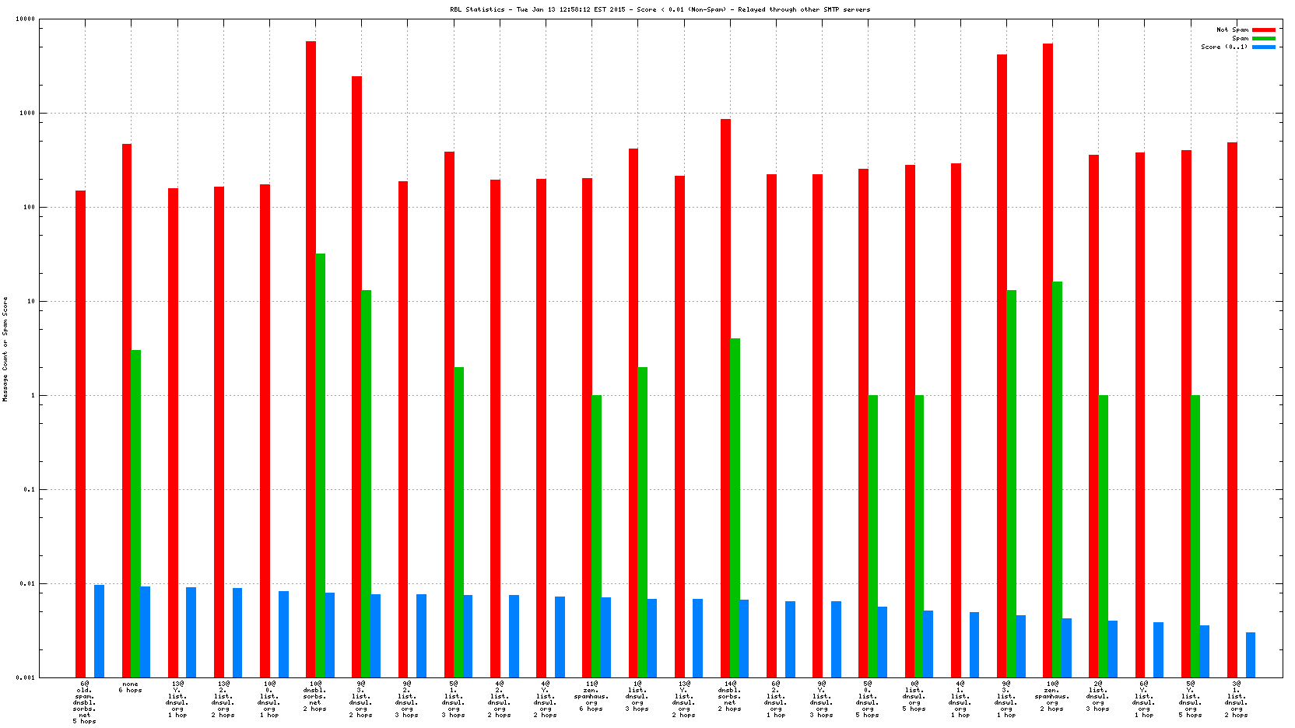This screenshot has height=728, width=1295.
Task: Click the red Not Spam legend swatch
Action: [1263, 30]
